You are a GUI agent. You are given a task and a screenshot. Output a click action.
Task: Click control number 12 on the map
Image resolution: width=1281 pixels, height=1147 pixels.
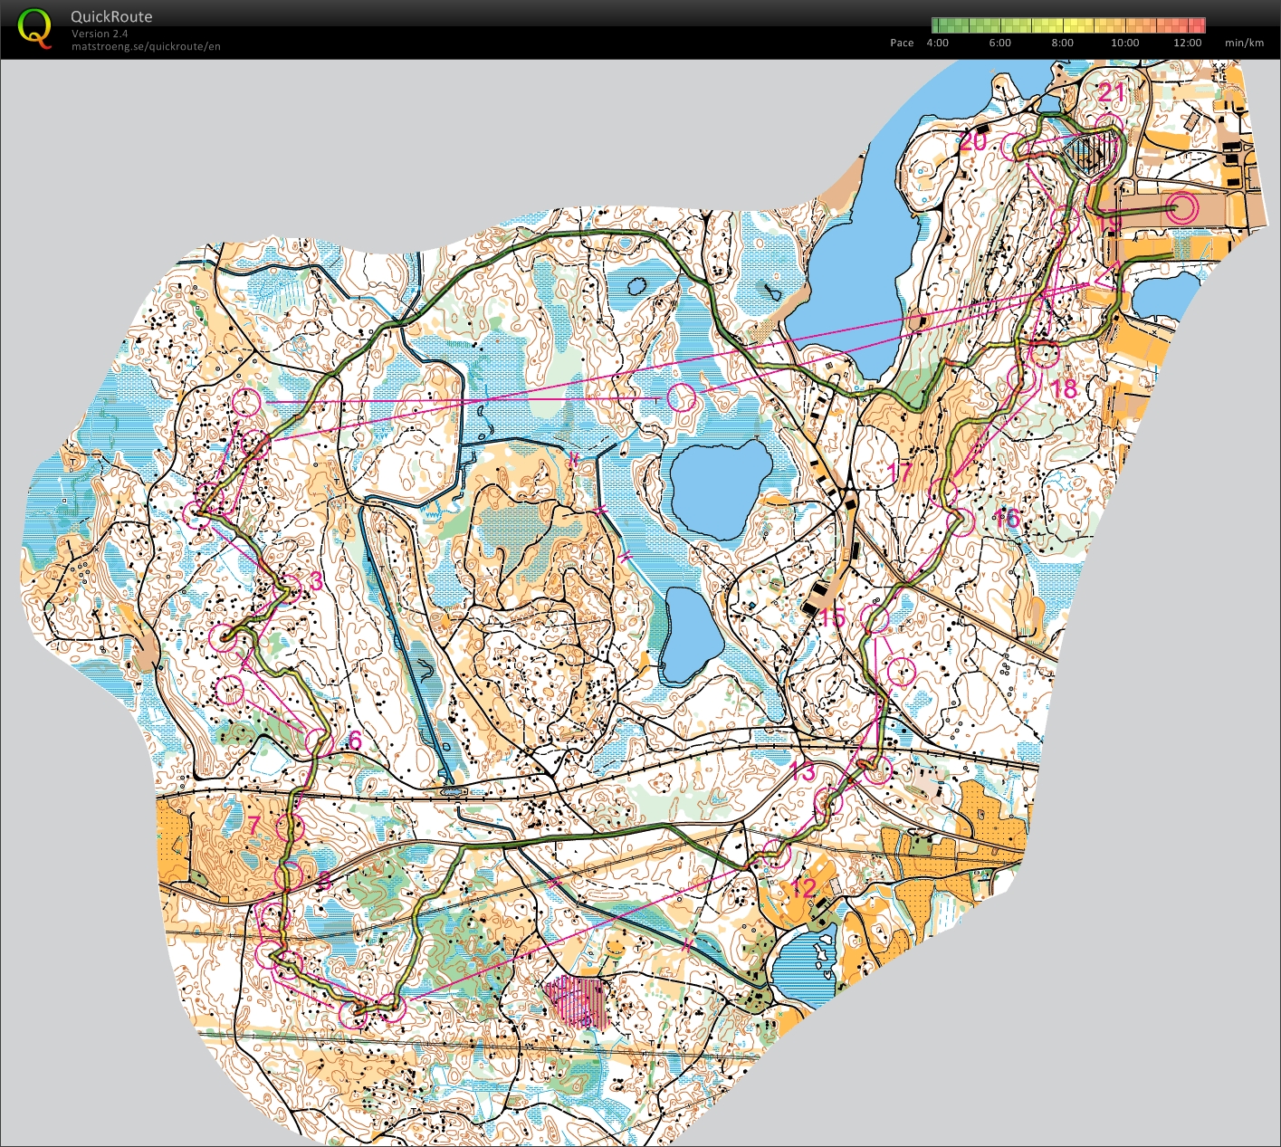(804, 887)
